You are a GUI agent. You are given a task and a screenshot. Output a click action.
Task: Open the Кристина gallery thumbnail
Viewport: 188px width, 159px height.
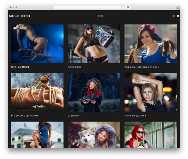94,44
